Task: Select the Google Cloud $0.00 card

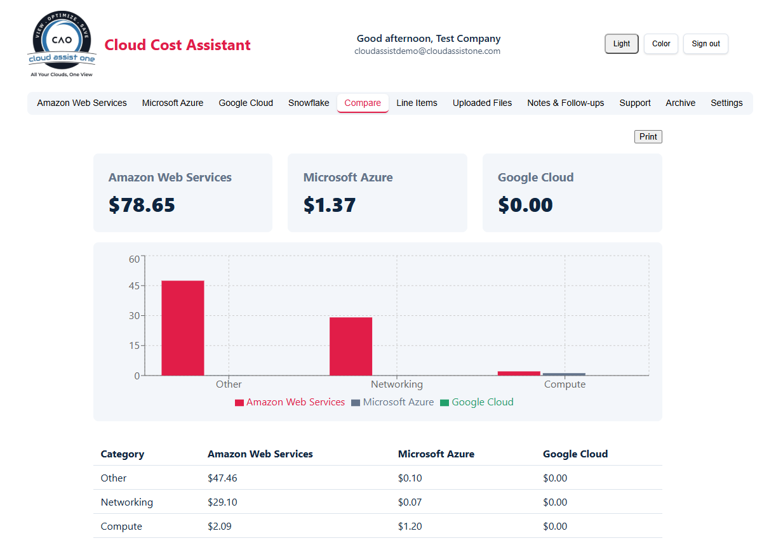Action: 572,193
